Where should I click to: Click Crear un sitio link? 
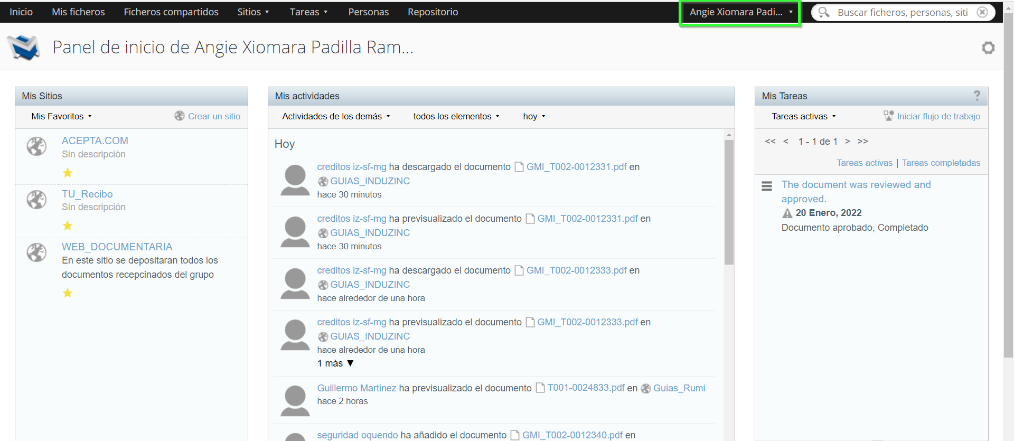214,116
